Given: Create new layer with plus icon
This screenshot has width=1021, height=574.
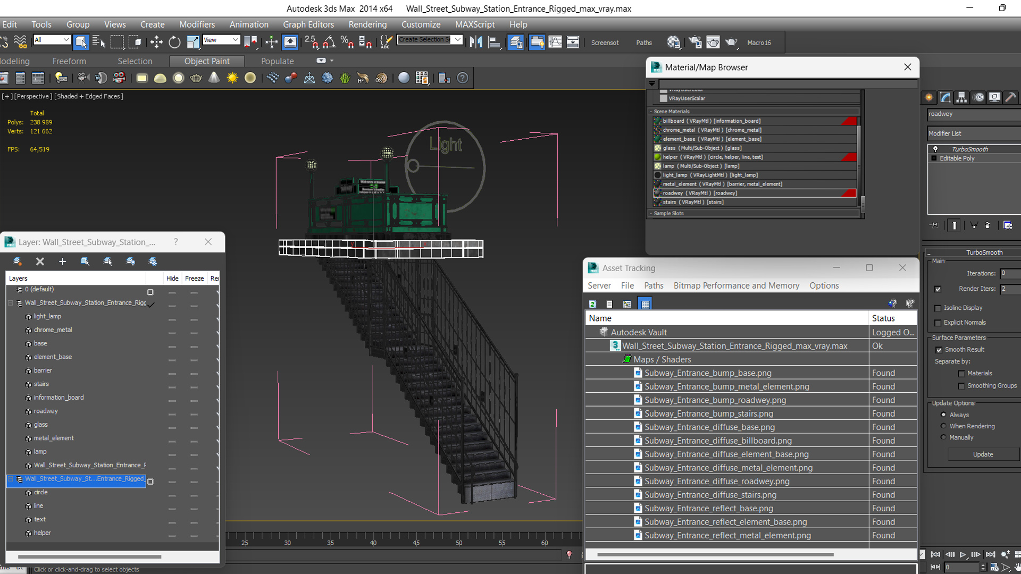Looking at the screenshot, I should [62, 261].
